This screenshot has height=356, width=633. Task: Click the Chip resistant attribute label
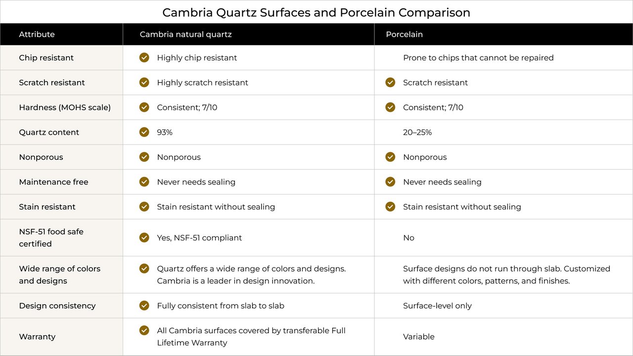(46, 58)
